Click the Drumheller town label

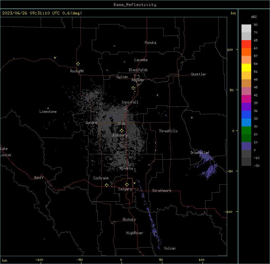(200, 153)
